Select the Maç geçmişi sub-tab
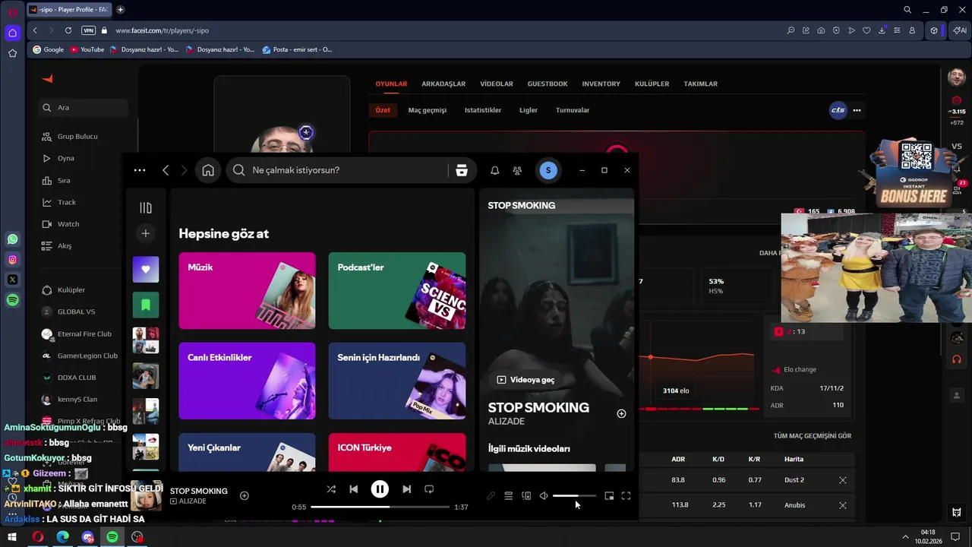This screenshot has width=972, height=547. (428, 110)
